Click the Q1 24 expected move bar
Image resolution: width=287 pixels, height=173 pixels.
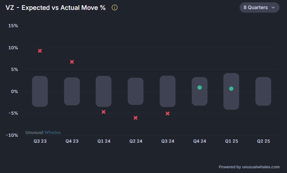click(104, 91)
